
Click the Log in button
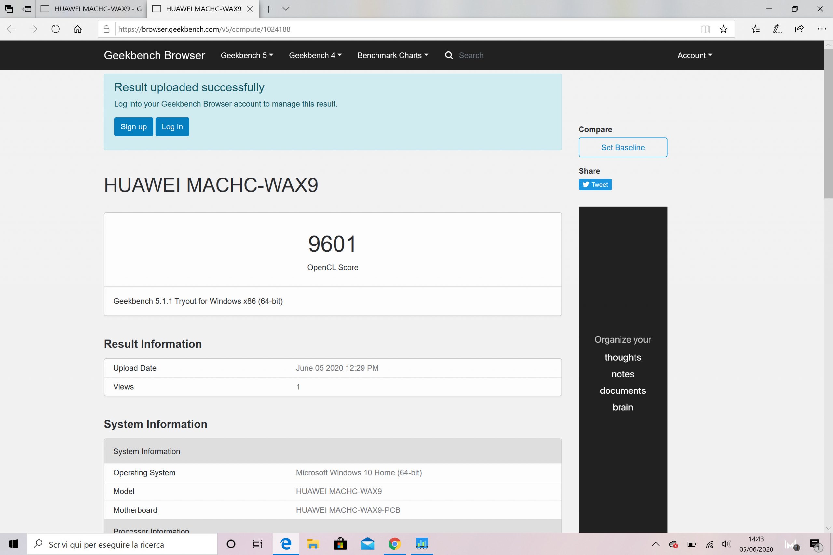[172, 127]
